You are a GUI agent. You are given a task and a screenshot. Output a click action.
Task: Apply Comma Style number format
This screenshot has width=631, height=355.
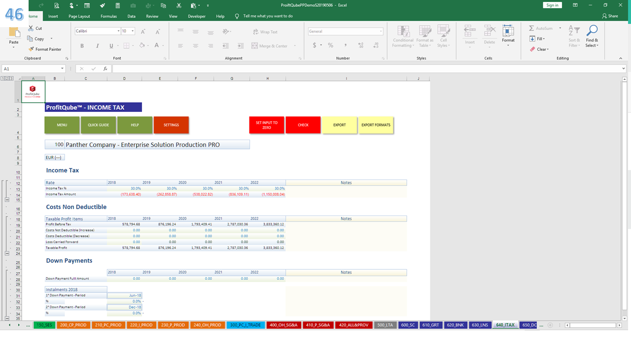346,45
